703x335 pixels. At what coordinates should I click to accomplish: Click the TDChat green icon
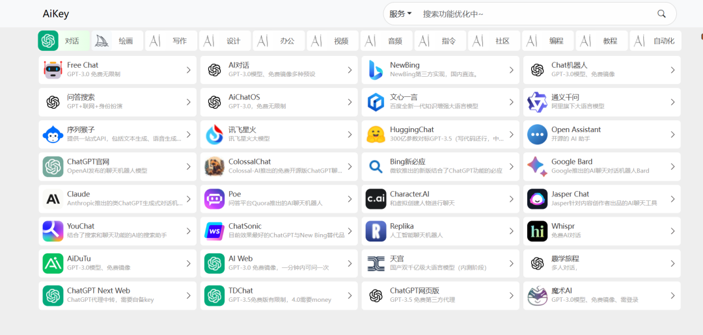(214, 295)
